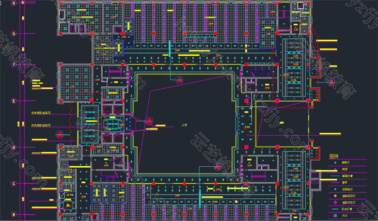Select callout bubble outside the east wall
This screenshot has width=378, height=221.
click(331, 82)
